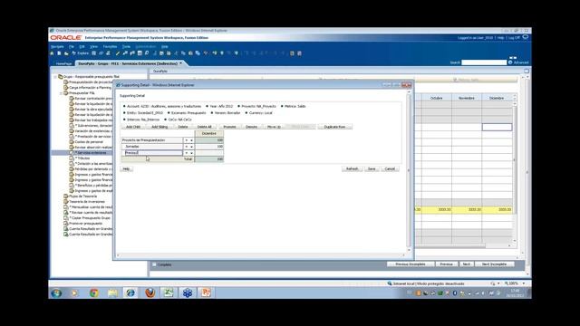
Task: Click the Previous Incomplete button
Action: tap(411, 264)
